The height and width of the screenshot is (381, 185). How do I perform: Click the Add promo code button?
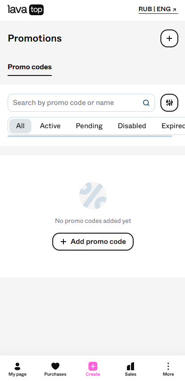(93, 242)
